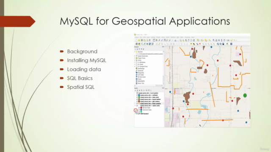Open the Project menu in QGIS
This screenshot has height=152, width=271.
(x=137, y=37)
